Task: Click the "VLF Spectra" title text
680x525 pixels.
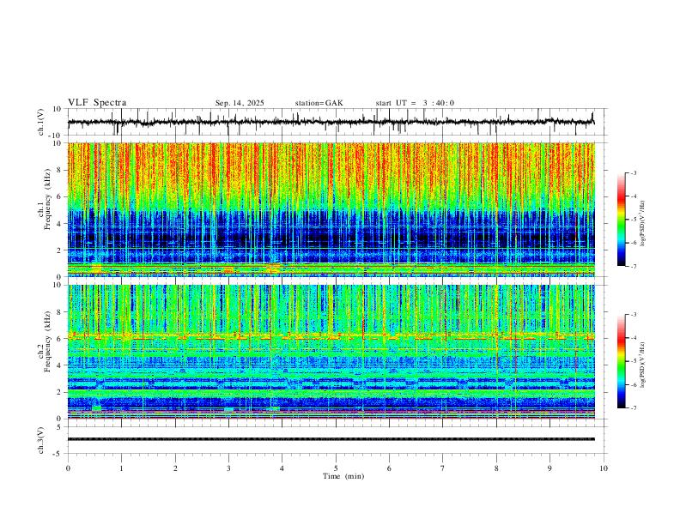Action: (x=97, y=103)
